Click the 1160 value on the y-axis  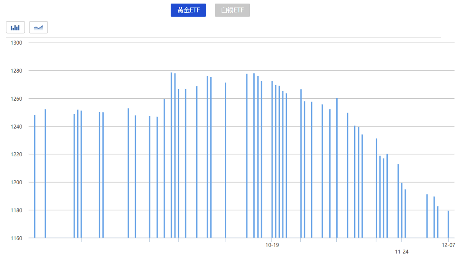(x=16, y=238)
